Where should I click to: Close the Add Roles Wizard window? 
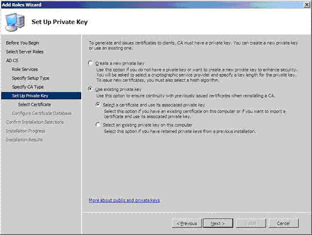pyautogui.click(x=306, y=4)
